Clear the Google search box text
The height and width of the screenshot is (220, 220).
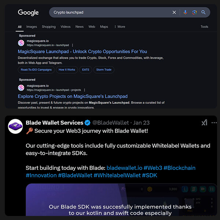click(174, 12)
